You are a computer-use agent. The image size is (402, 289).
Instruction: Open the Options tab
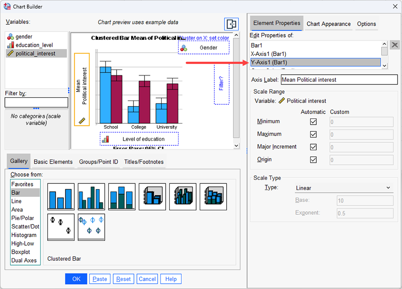[366, 24]
